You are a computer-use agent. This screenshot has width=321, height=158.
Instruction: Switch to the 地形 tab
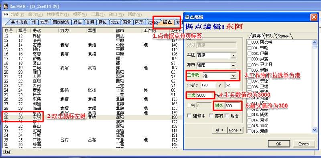point(44,22)
